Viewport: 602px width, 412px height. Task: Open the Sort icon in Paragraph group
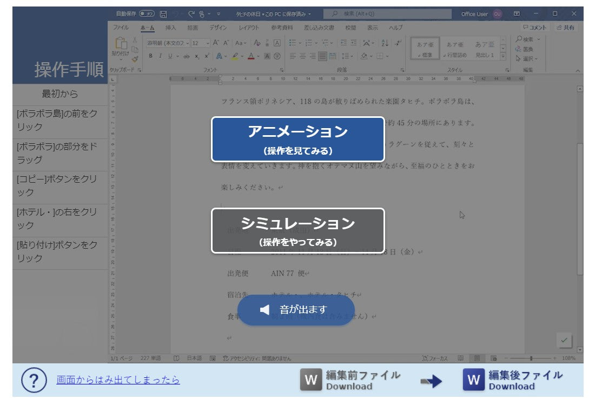[x=385, y=43]
